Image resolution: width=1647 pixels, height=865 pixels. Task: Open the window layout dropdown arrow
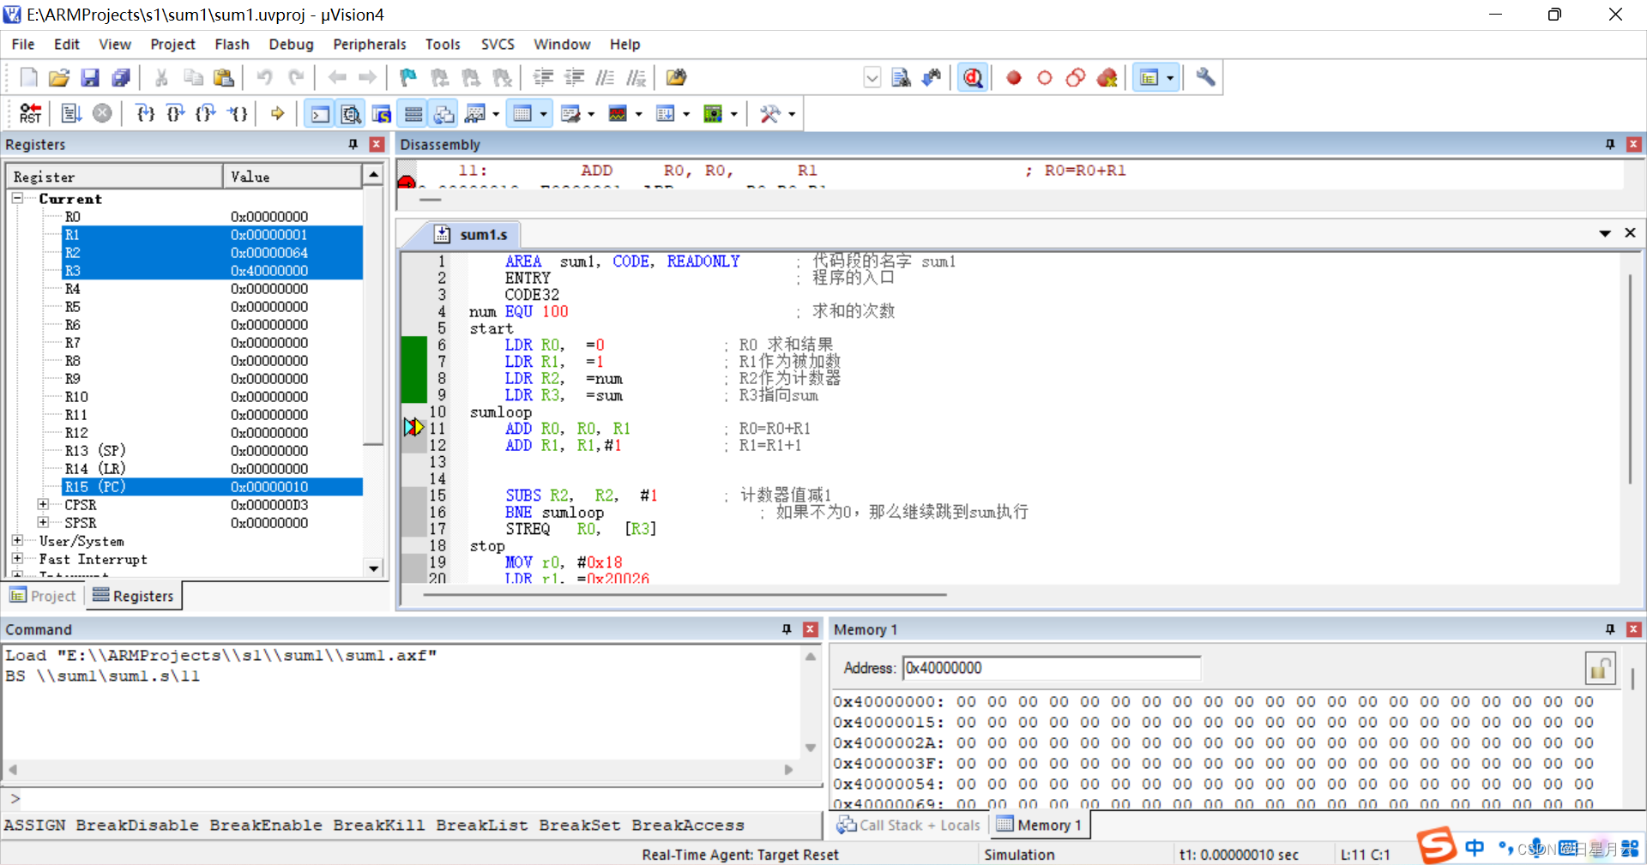[1169, 78]
